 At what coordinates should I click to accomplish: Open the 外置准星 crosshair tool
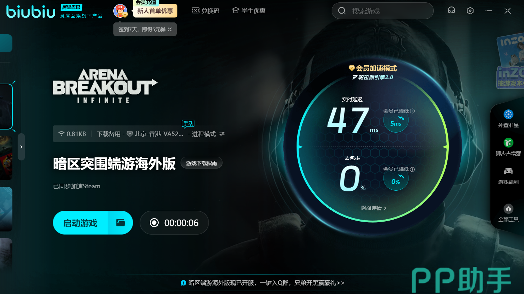508,118
